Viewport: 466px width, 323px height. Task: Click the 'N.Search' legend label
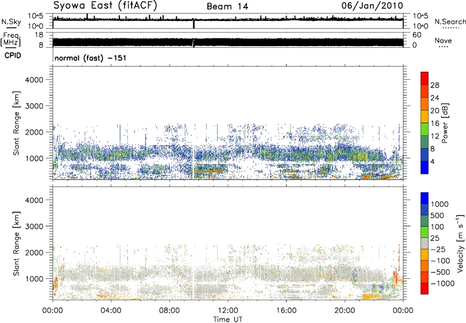click(450, 22)
